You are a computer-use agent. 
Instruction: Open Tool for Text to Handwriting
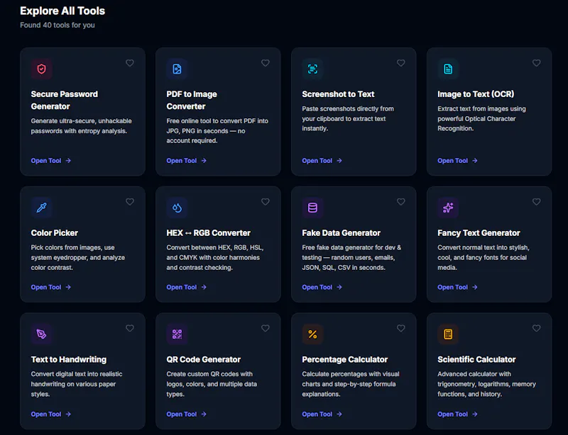point(51,414)
